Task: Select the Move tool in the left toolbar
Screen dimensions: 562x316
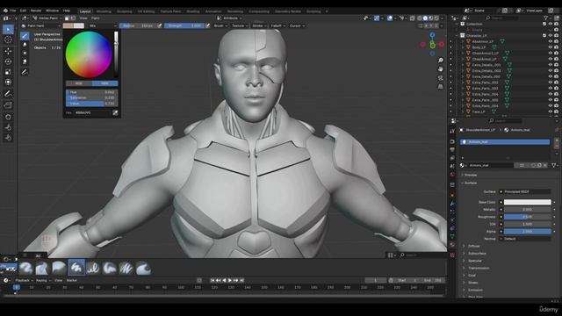Action: point(8,51)
